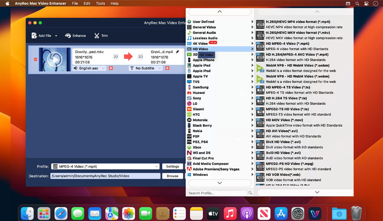This screenshot has width=383, height=221.
Task: Click the Avid Media Composer icon
Action: [189, 164]
